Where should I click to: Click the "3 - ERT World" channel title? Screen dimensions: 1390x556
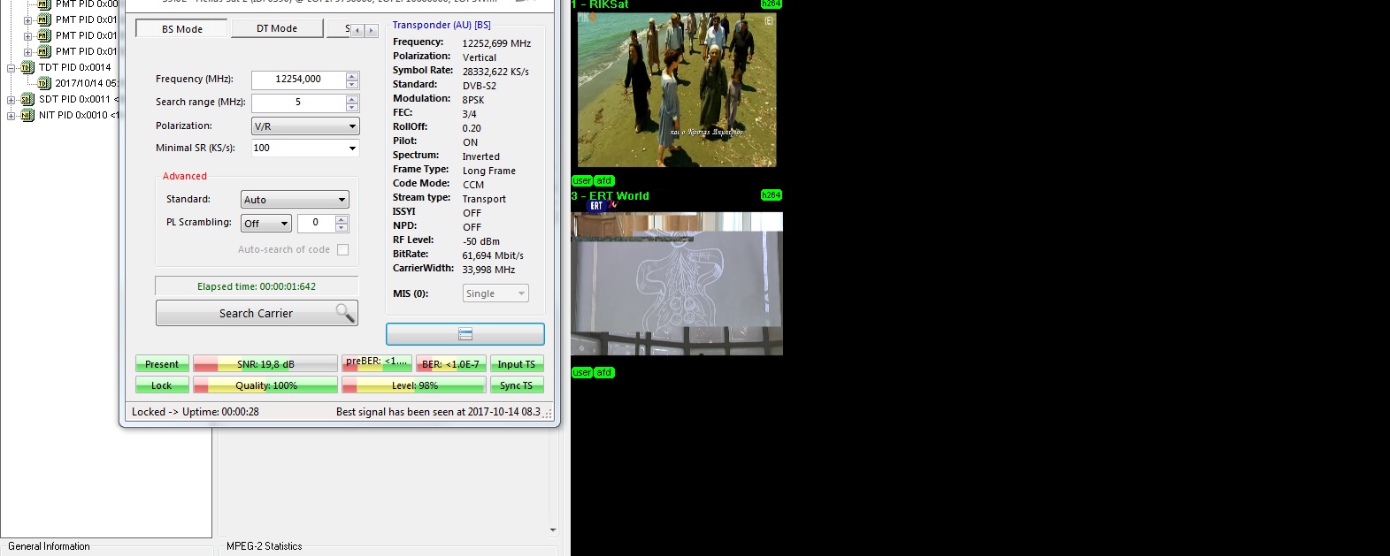611,196
